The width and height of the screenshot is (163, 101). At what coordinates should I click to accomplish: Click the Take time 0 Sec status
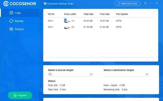(x=57, y=90)
